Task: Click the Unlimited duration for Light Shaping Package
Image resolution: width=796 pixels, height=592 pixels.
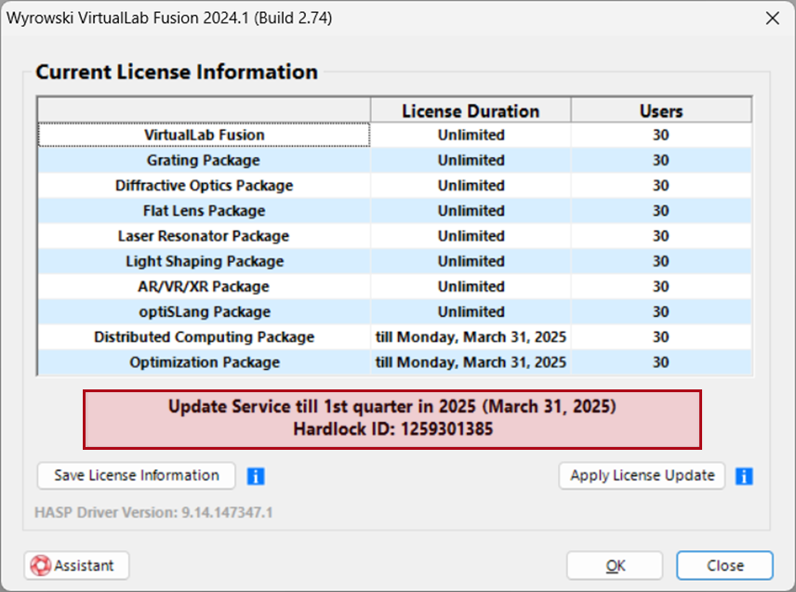Action: click(x=471, y=261)
